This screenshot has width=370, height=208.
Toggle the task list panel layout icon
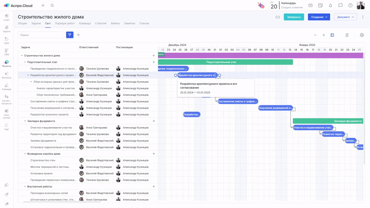pyautogui.click(x=332, y=35)
